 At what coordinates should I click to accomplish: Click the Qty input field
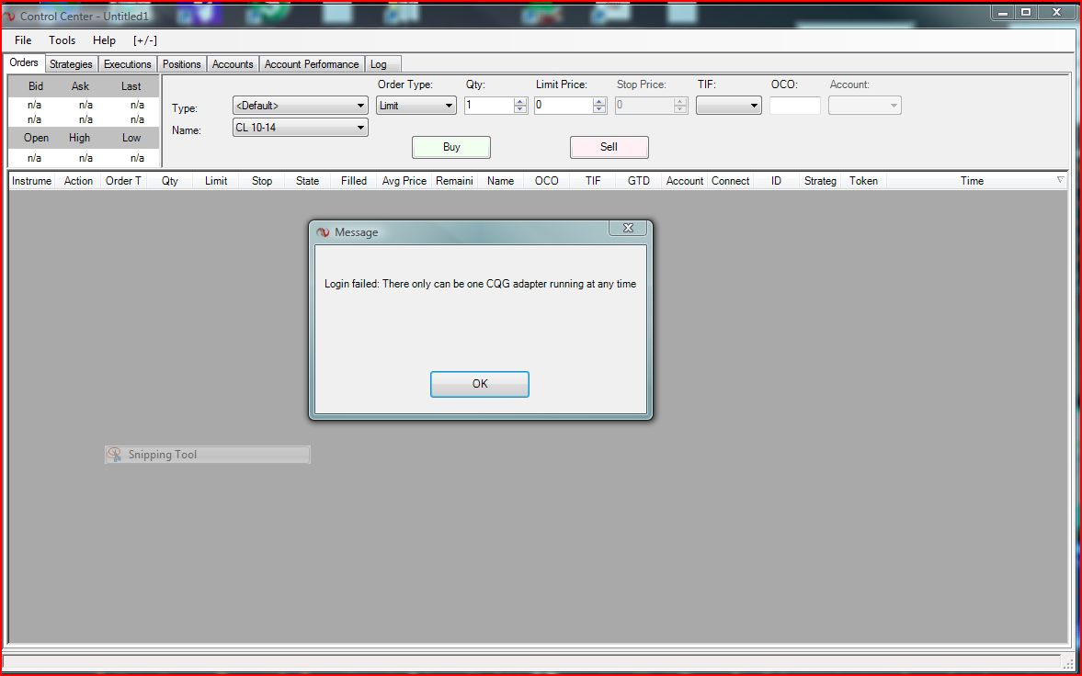click(488, 106)
